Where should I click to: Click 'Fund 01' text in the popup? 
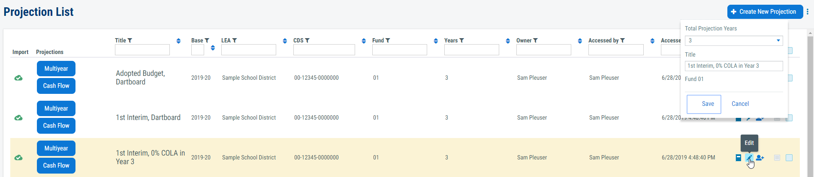pos(694,79)
